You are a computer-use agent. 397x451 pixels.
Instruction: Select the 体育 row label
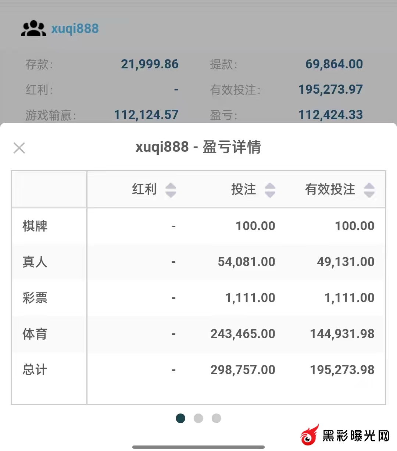click(35, 334)
